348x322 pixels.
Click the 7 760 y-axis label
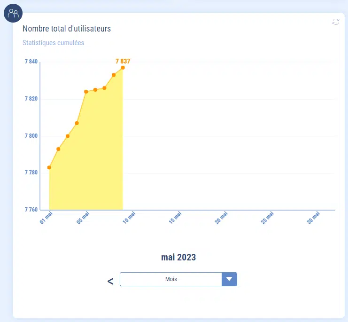(x=31, y=210)
